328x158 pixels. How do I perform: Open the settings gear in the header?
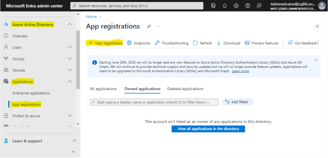pyautogui.click(x=236, y=6)
